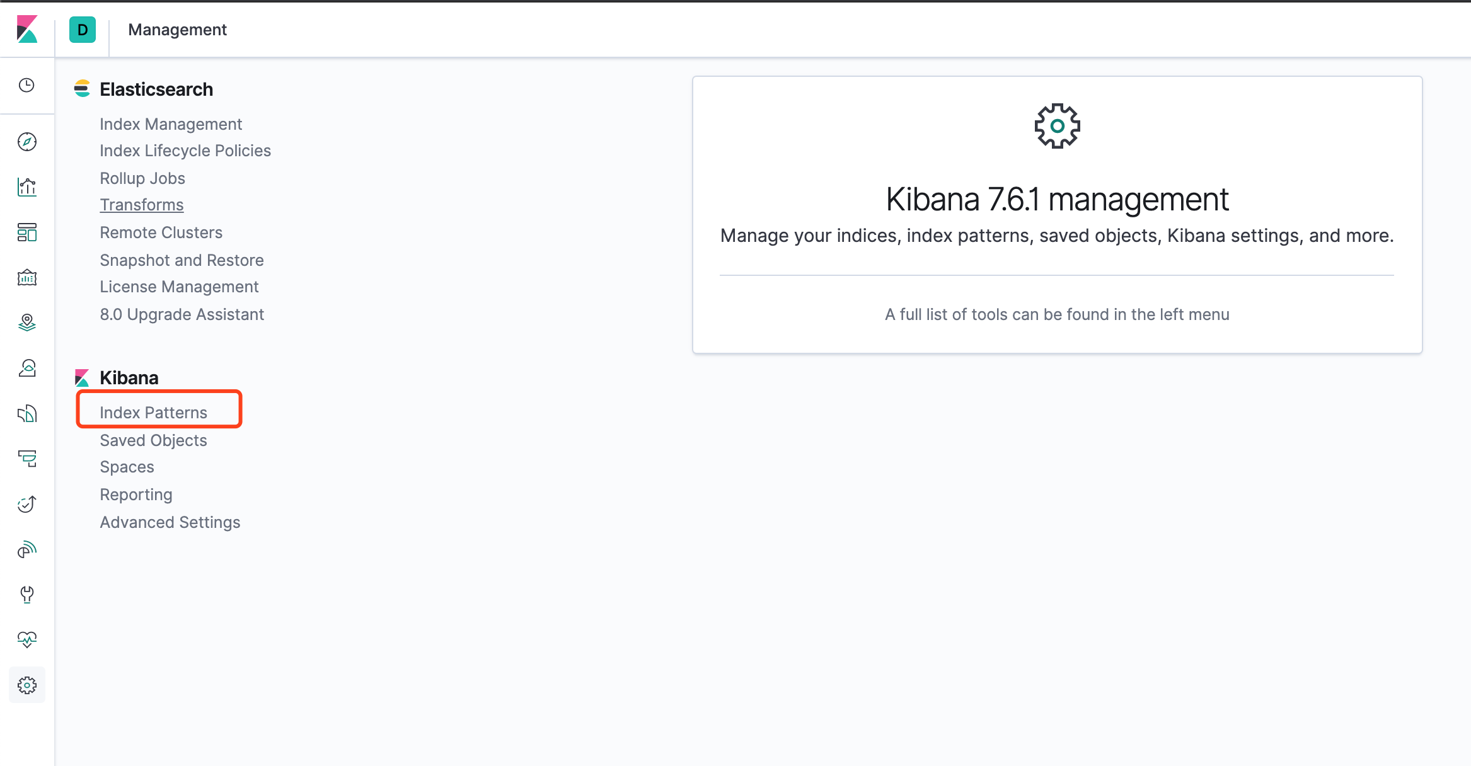Open Snapshot and Restore settings
The image size is (1471, 766).
tap(182, 260)
